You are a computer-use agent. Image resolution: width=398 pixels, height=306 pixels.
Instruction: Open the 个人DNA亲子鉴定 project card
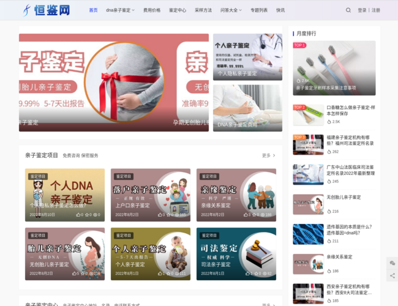point(65,195)
